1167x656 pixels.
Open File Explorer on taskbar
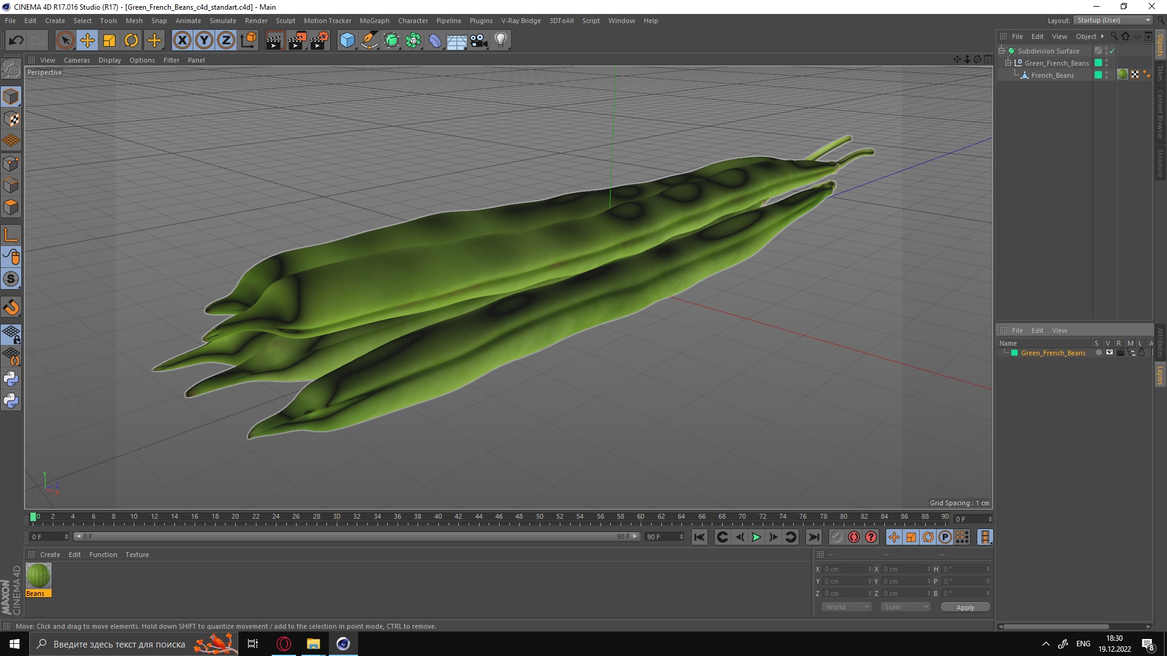(313, 644)
